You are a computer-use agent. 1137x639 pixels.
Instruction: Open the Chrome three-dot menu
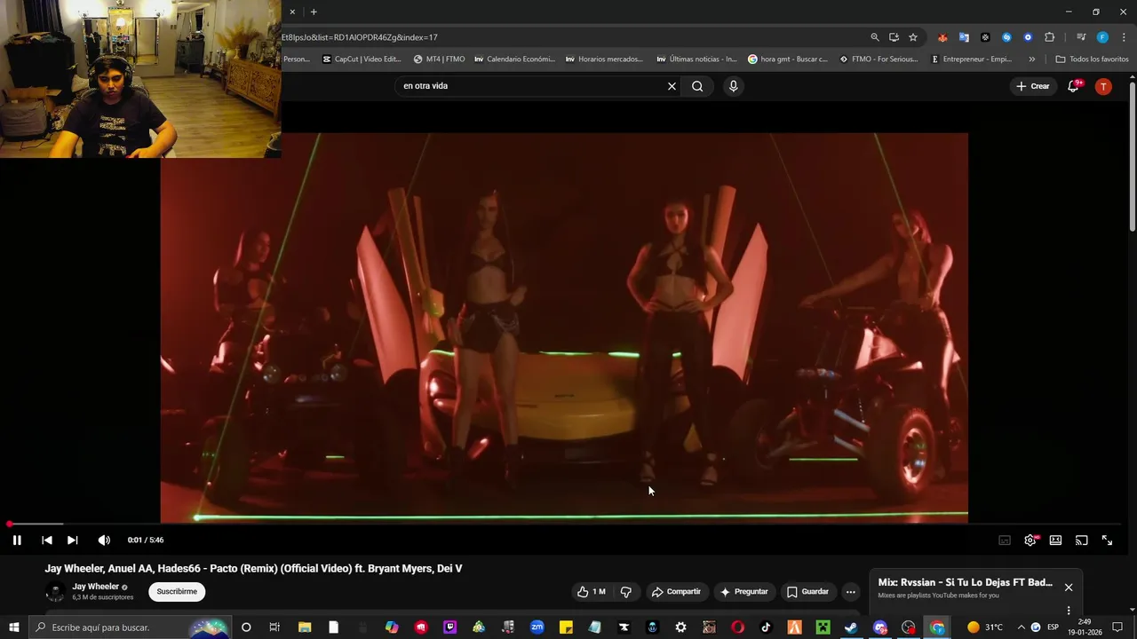point(1124,37)
